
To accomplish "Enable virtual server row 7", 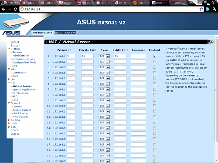I will point(154,89).
